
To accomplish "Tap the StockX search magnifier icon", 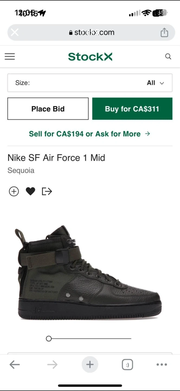I will click(x=168, y=56).
